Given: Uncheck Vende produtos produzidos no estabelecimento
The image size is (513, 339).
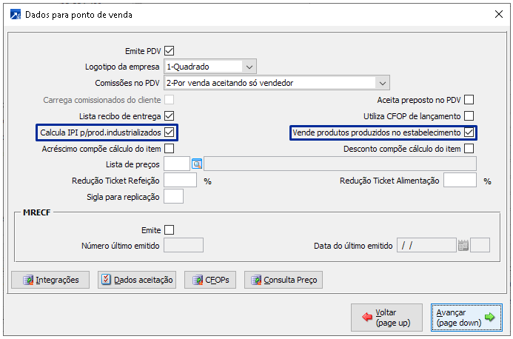Looking at the screenshot, I should 469,132.
